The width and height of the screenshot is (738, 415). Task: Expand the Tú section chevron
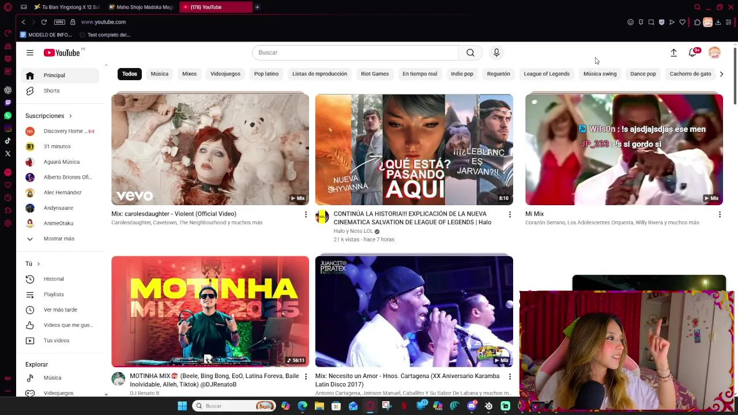click(38, 263)
